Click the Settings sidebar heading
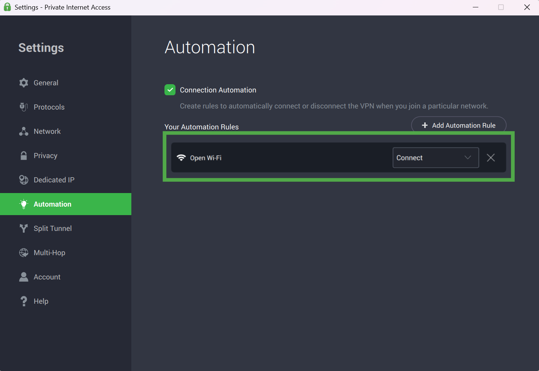Screen dimensions: 539x371 click(x=41, y=48)
